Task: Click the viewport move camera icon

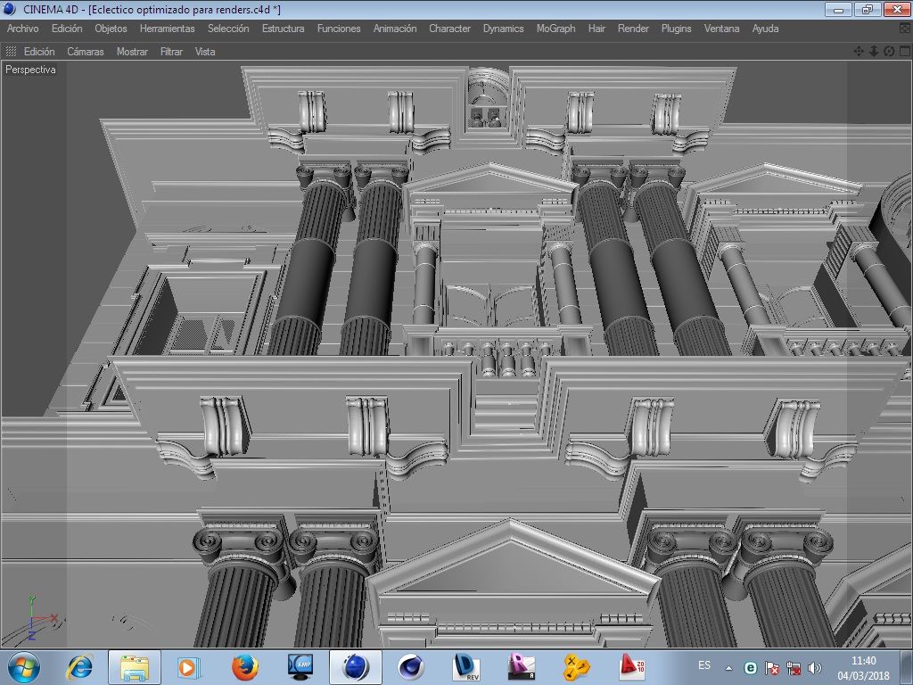Action: coord(859,51)
